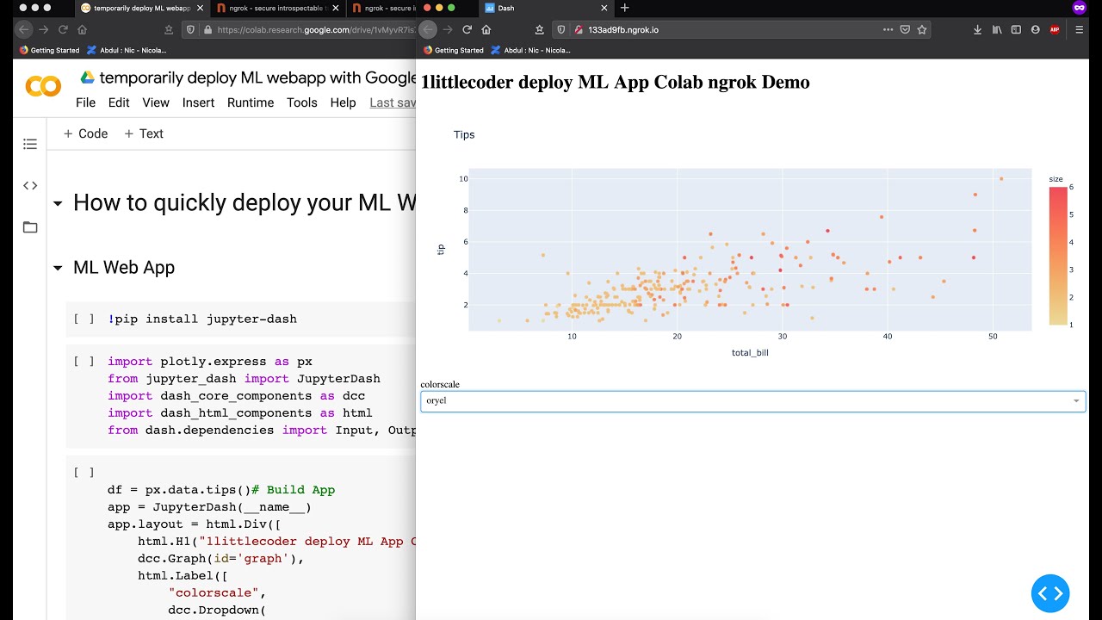Screen dimensions: 1102x620
Task: Save ngrok page to Pocket
Action: pyautogui.click(x=905, y=29)
